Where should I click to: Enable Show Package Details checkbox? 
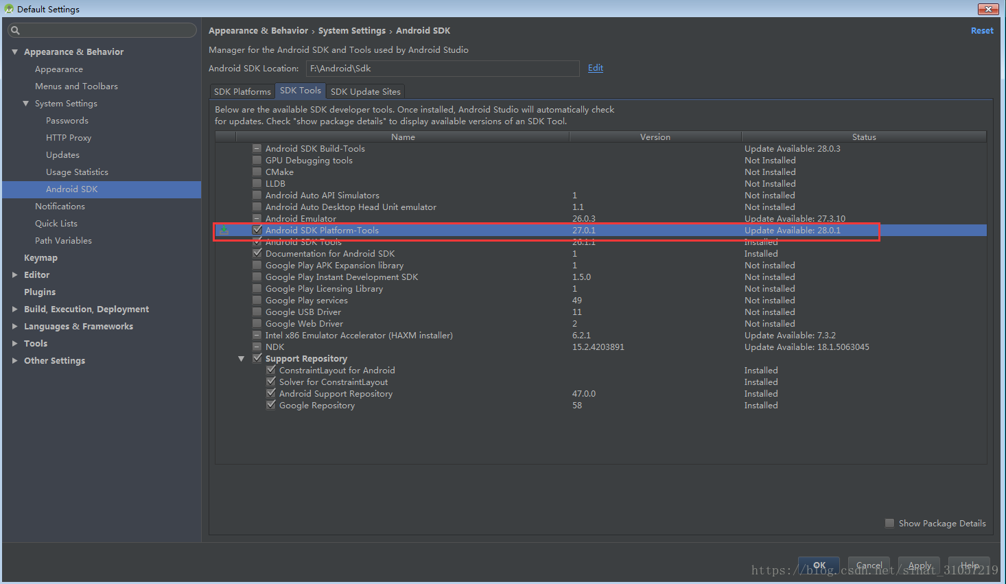(889, 523)
